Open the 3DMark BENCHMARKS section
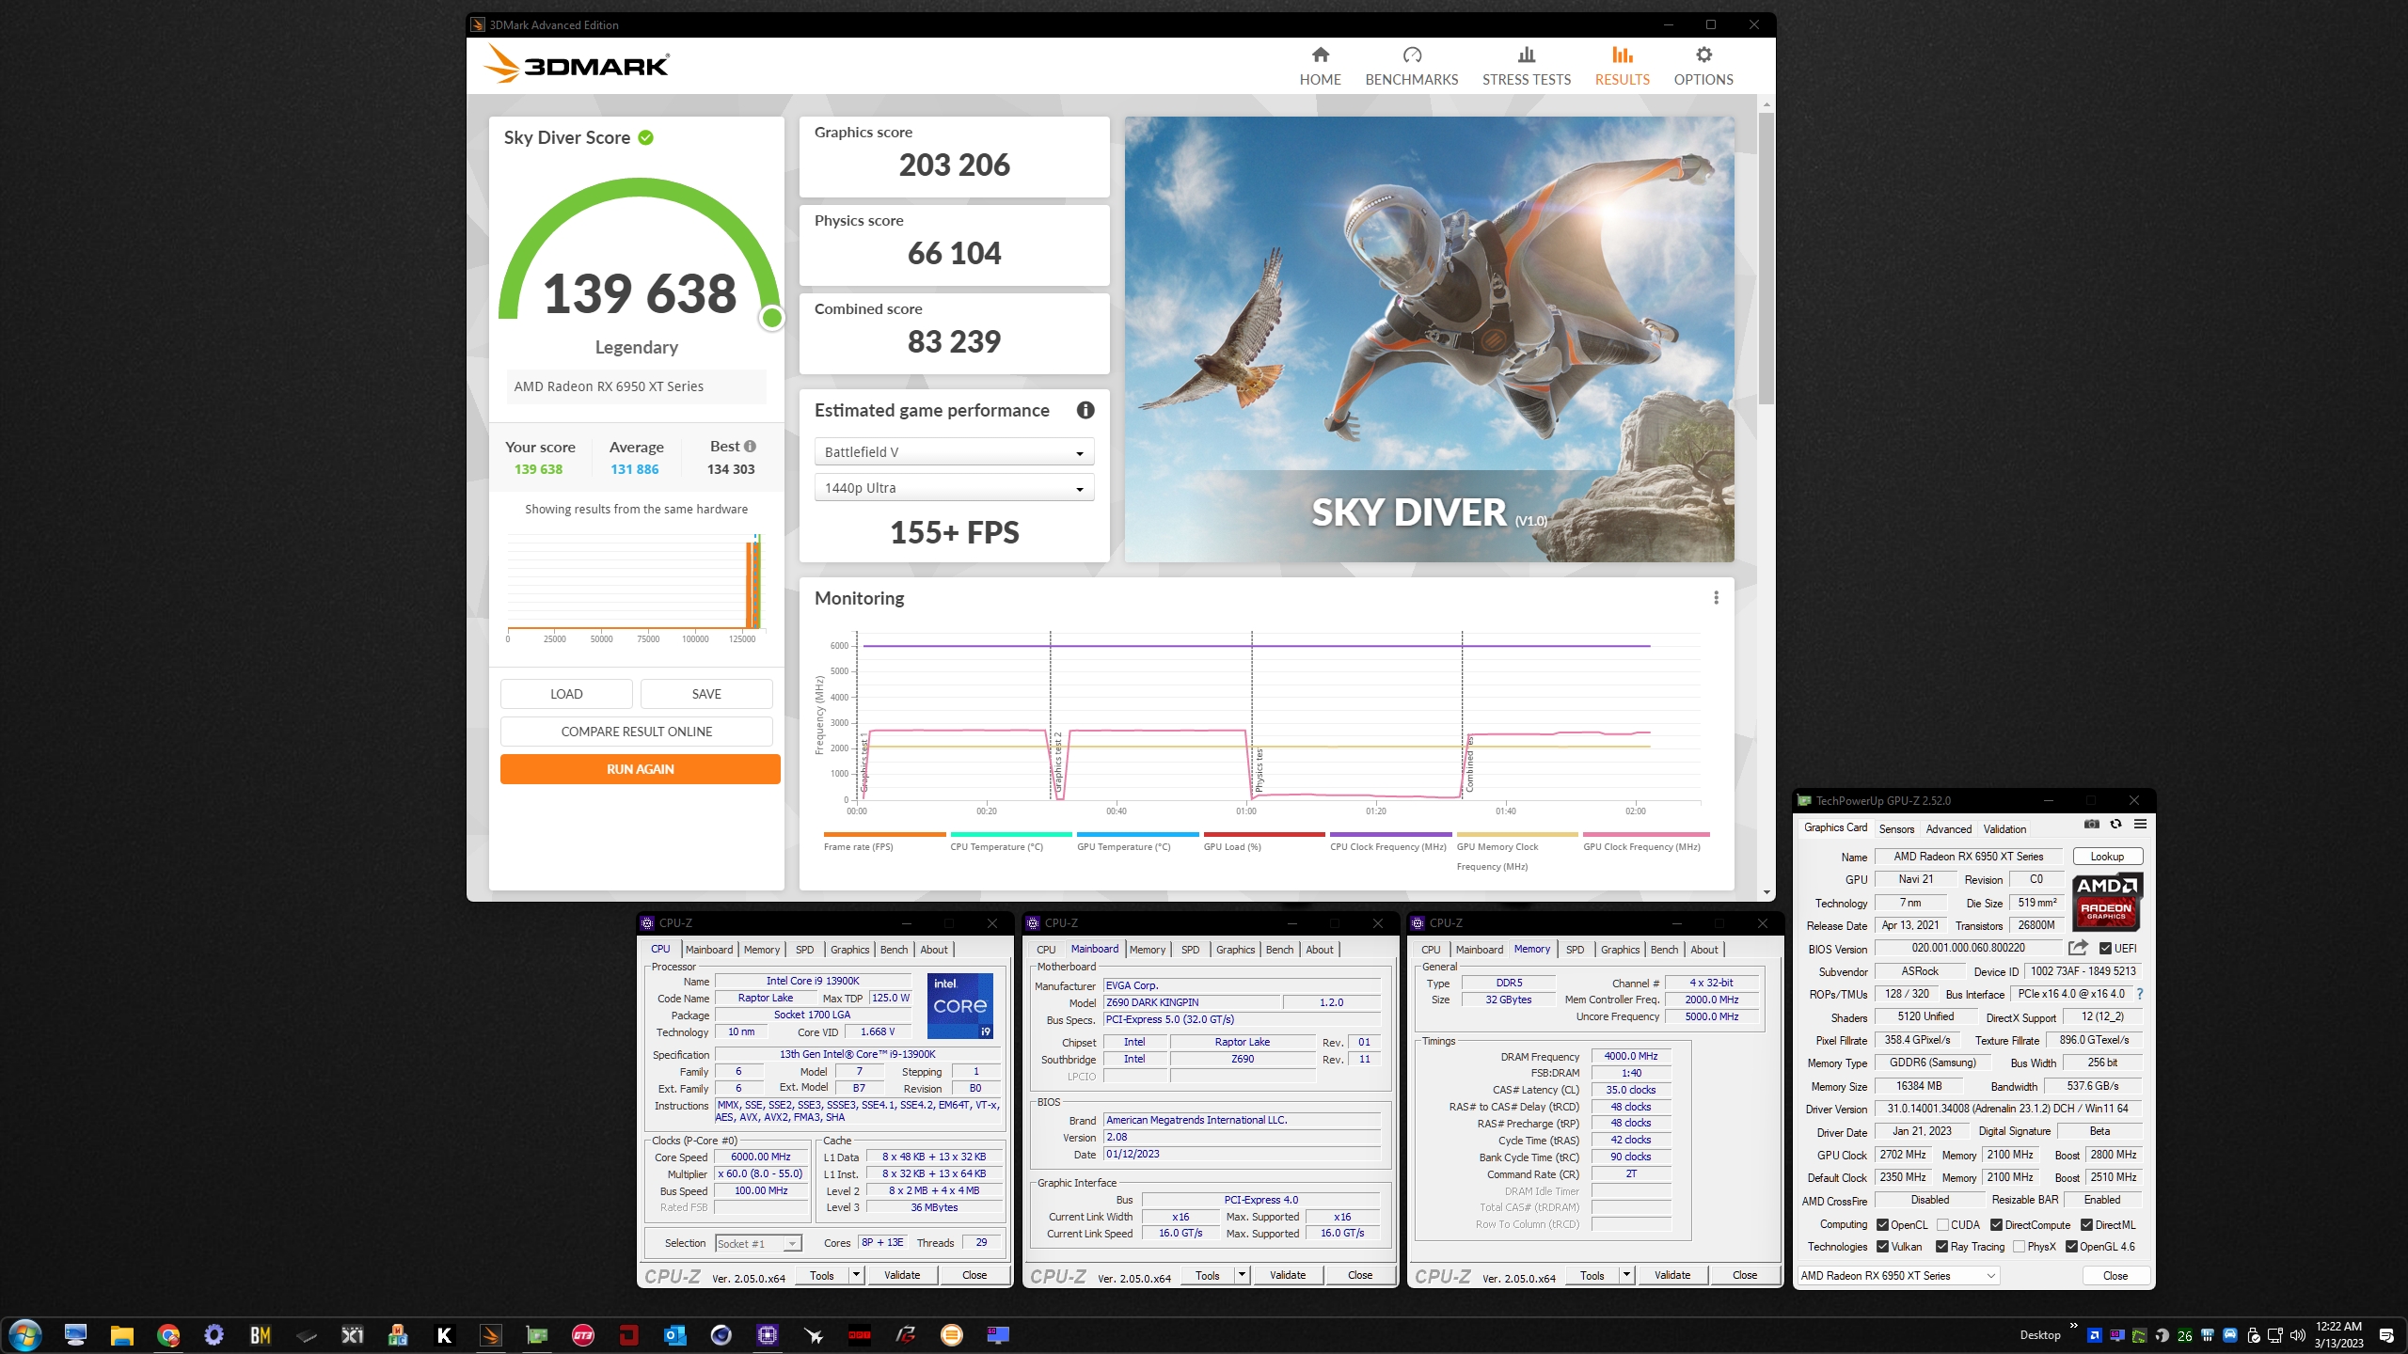The image size is (2408, 1354). click(x=1411, y=66)
